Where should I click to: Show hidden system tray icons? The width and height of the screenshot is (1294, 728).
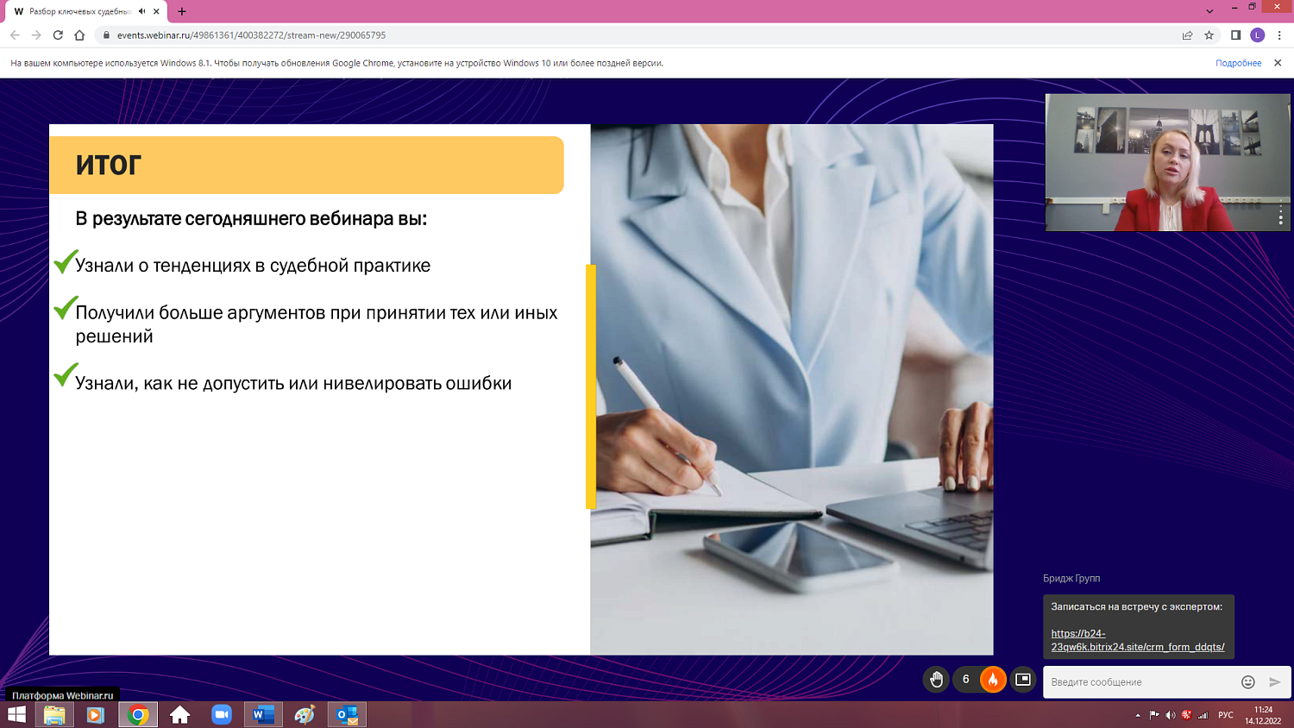click(1138, 715)
